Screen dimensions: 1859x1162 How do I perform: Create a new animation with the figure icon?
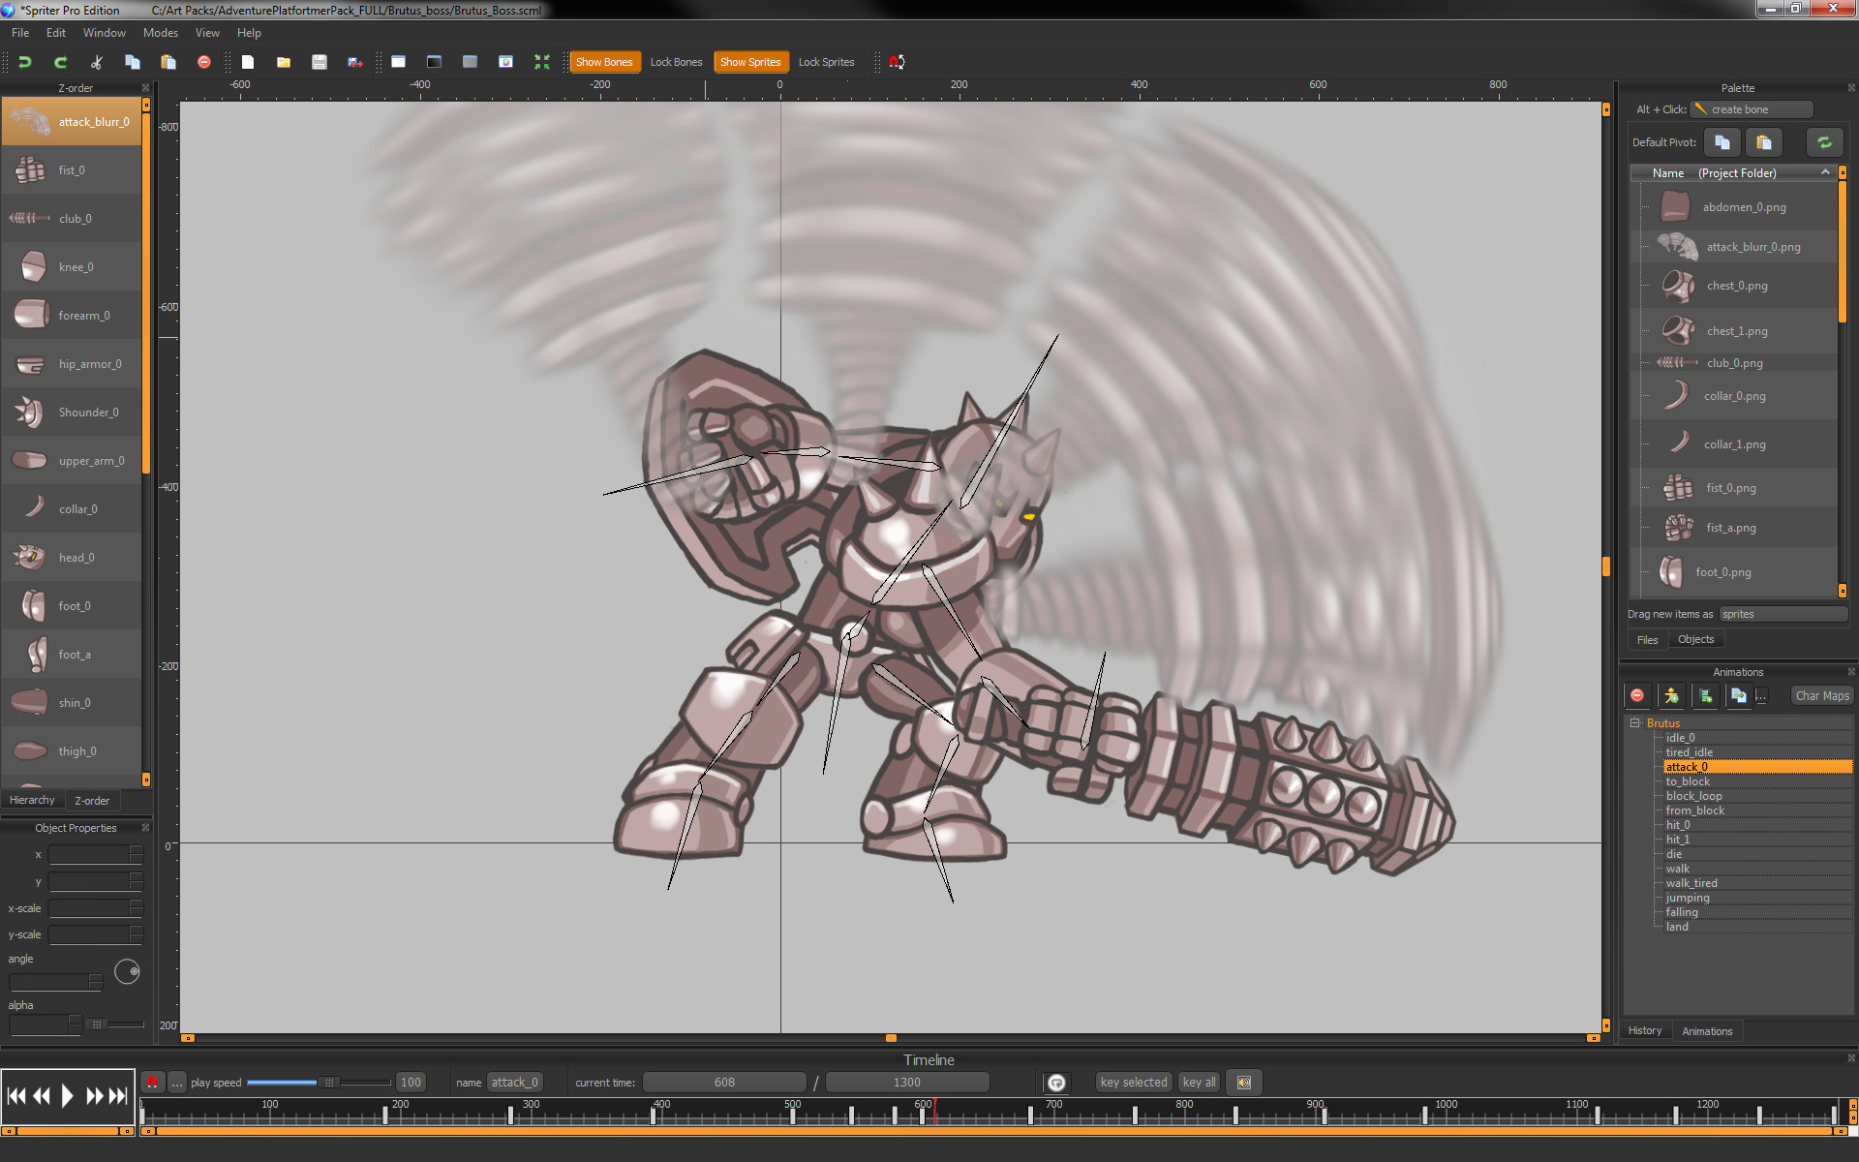pos(1671,695)
